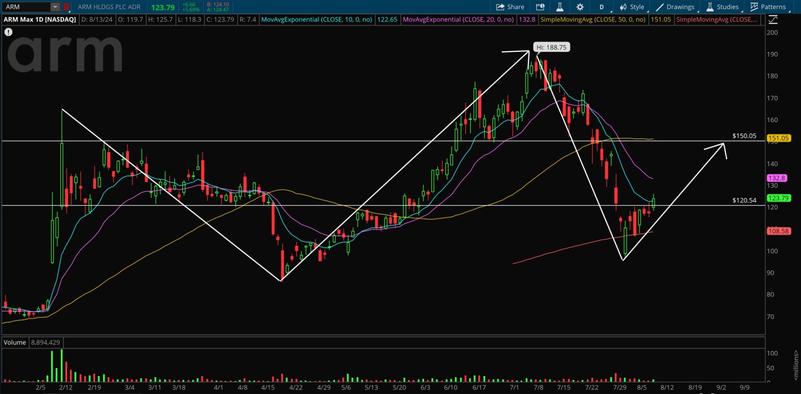
Task: Click the exclamation alert icon on chart
Action: (x=9, y=32)
